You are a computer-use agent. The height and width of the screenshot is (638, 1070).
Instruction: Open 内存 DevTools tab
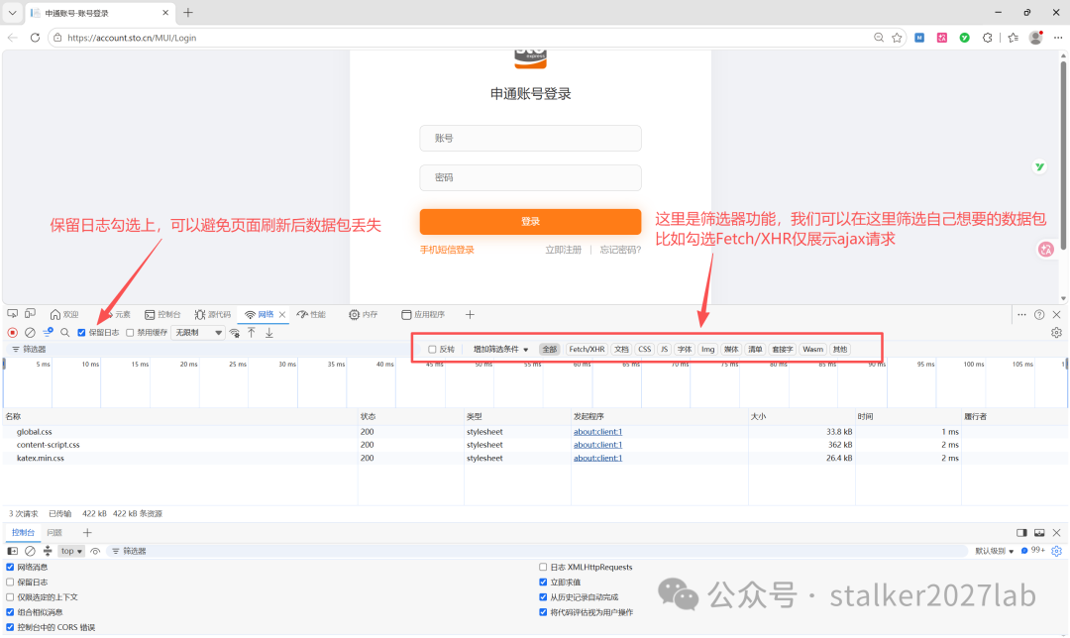(363, 315)
